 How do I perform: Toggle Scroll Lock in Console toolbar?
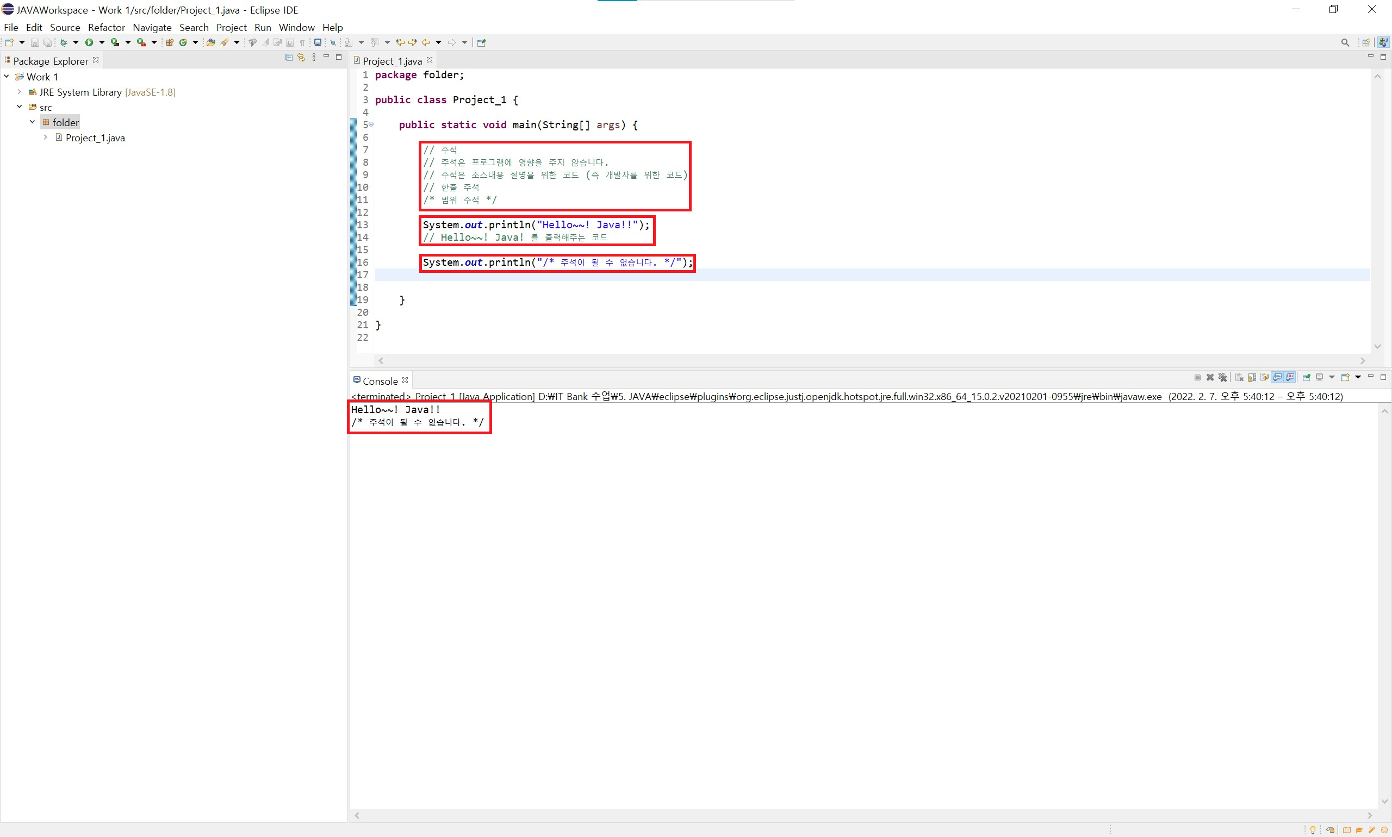1252,377
